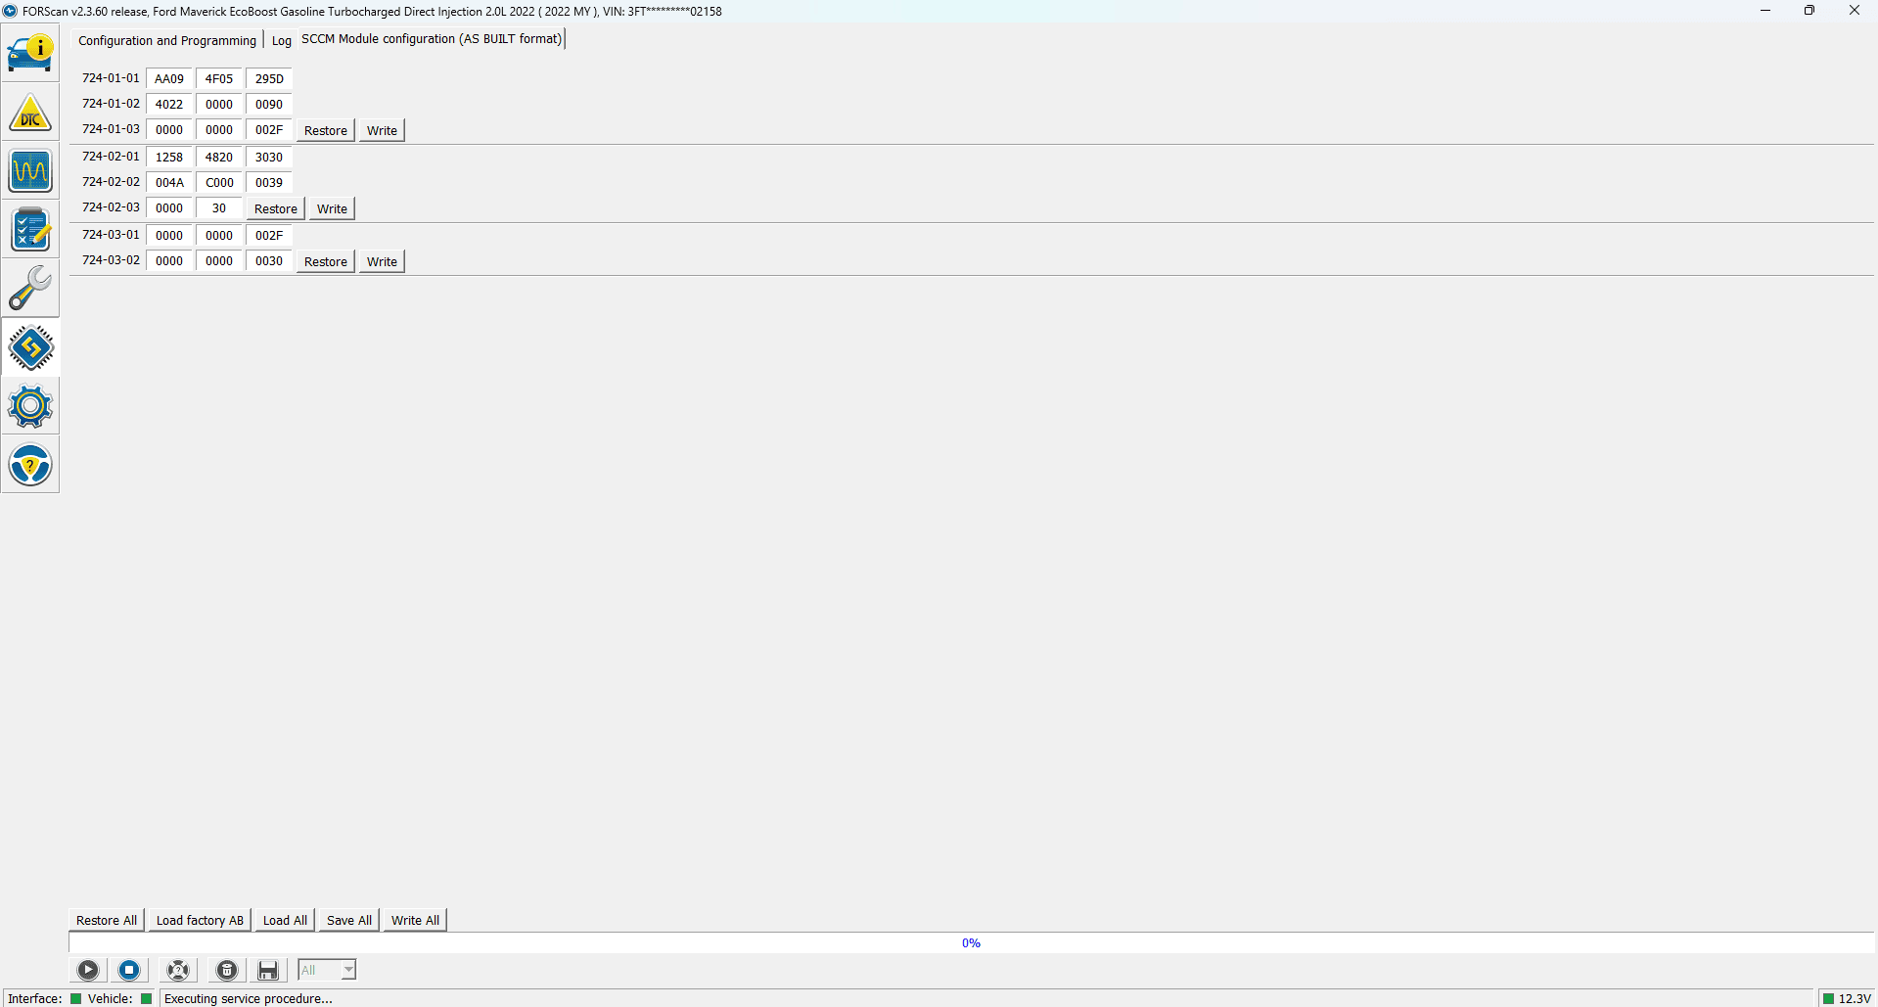Image resolution: width=1878 pixels, height=1007 pixels.
Task: Click the stop button icon
Action: tap(129, 970)
